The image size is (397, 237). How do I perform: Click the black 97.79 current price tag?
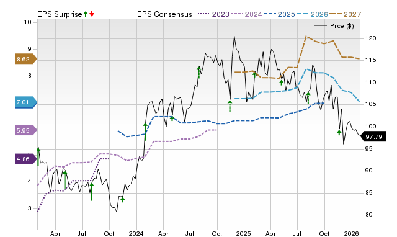[x=373, y=136]
